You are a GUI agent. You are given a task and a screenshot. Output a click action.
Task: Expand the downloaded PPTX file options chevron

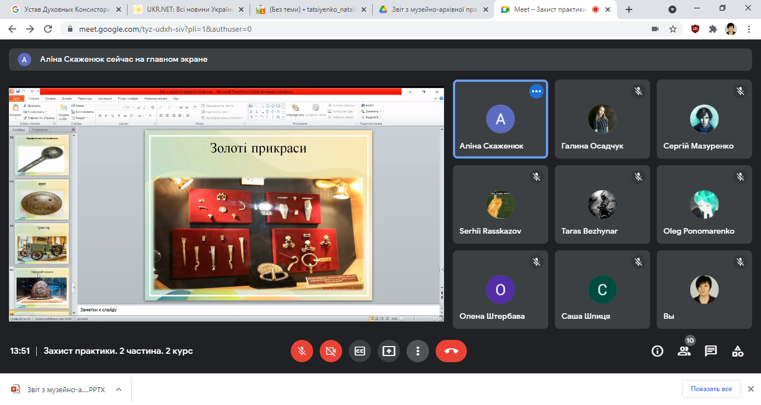tap(118, 389)
